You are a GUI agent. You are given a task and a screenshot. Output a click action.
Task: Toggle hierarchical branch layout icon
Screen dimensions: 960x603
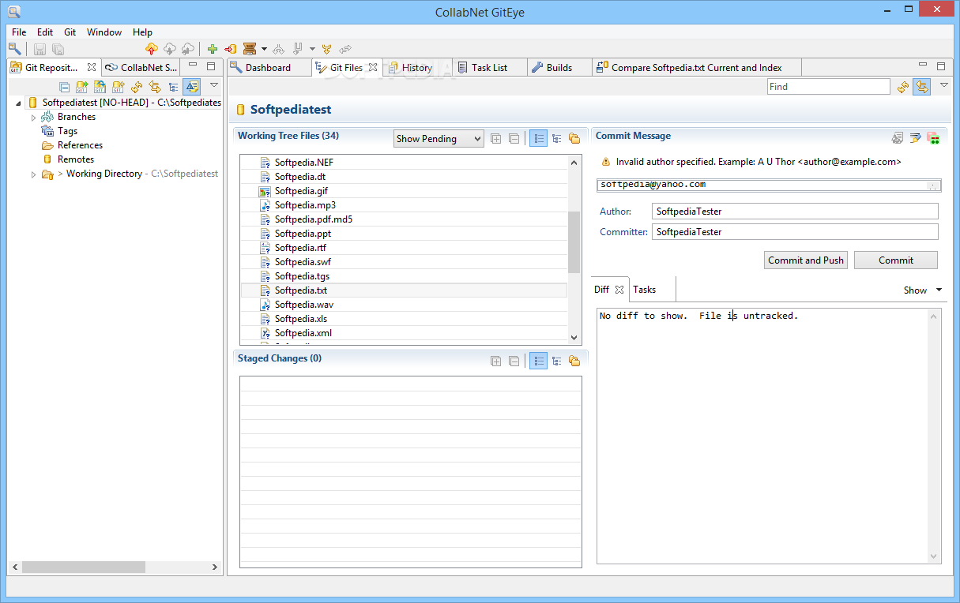click(173, 87)
